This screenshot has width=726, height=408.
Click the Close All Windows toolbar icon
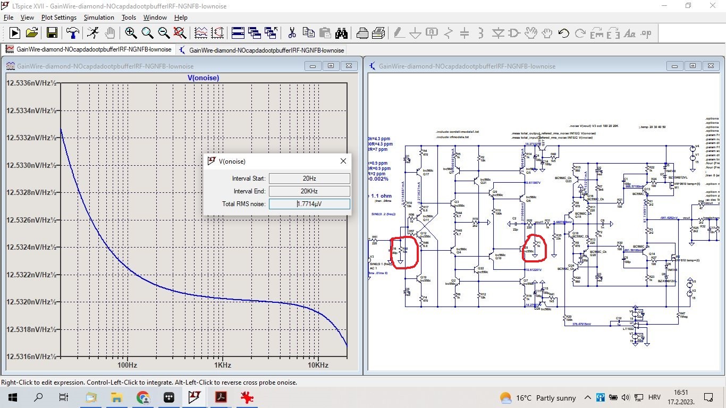coord(271,33)
